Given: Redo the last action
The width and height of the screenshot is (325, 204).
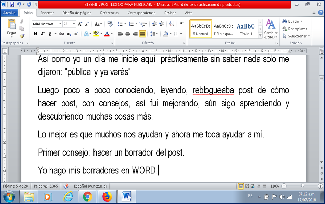Looking at the screenshot, I should point(29,4).
